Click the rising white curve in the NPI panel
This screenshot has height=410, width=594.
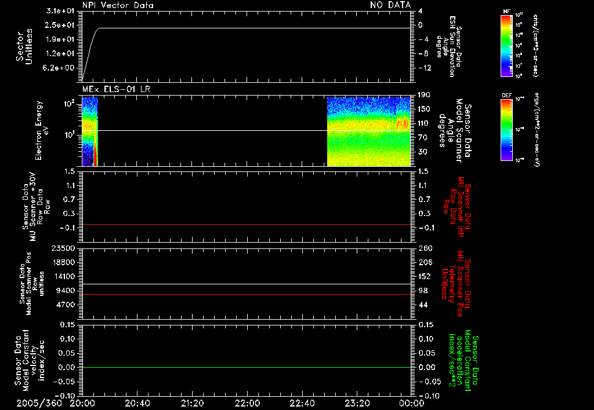pos(90,53)
